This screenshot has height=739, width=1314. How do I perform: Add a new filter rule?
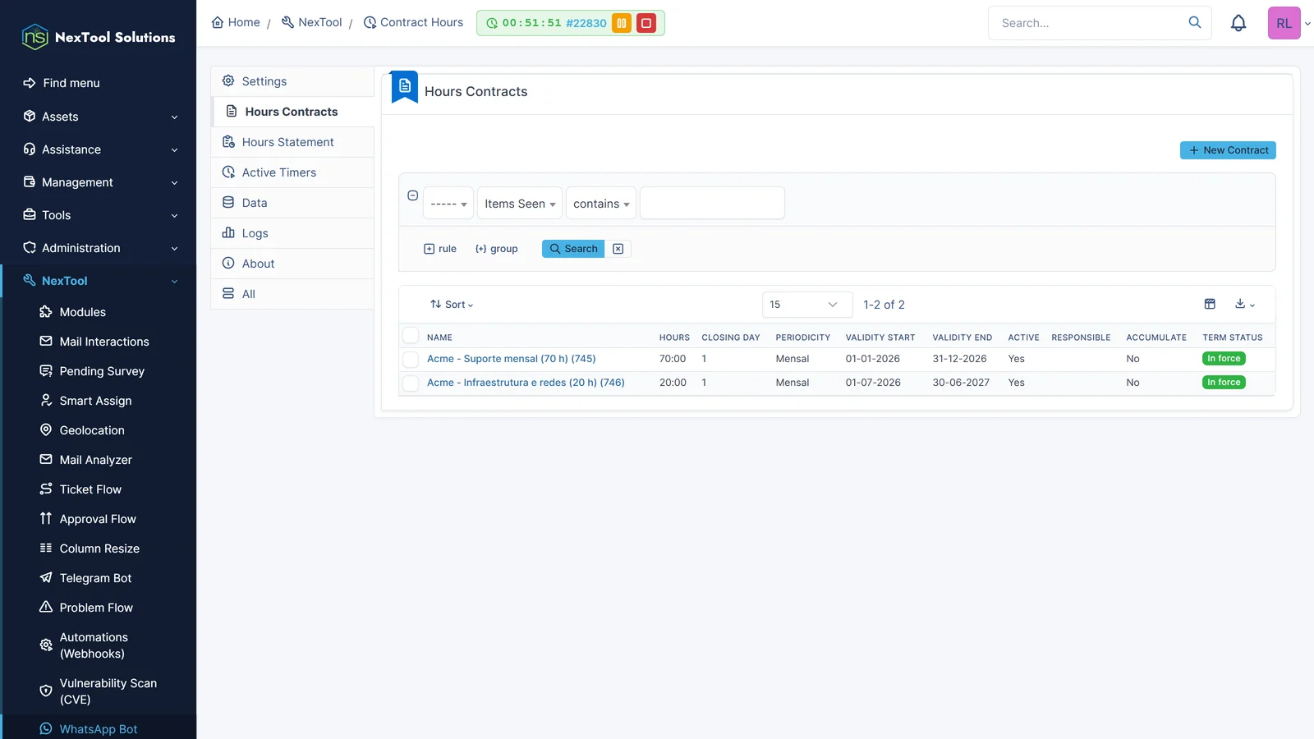tap(440, 249)
